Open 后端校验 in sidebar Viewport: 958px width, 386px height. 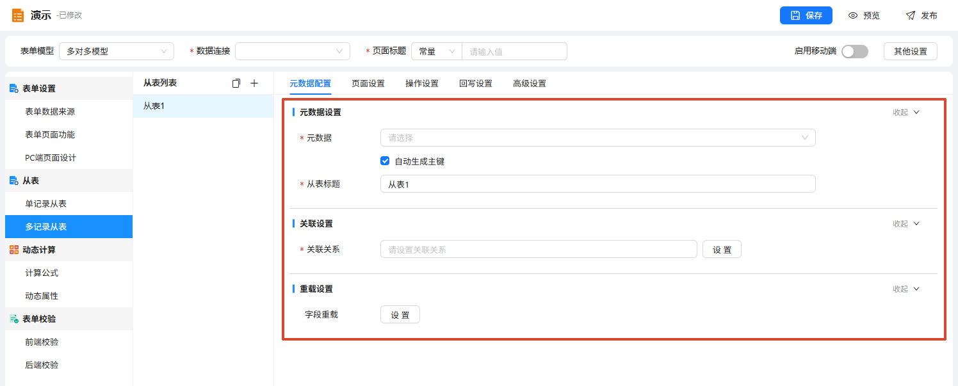click(69, 365)
